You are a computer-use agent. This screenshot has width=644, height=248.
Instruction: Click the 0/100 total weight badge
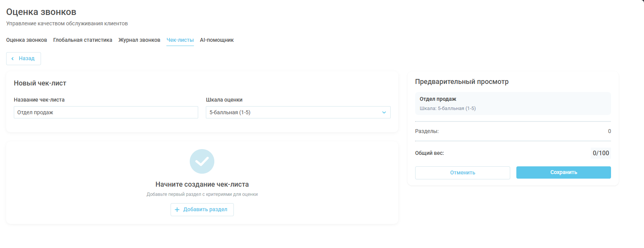pyautogui.click(x=601, y=153)
